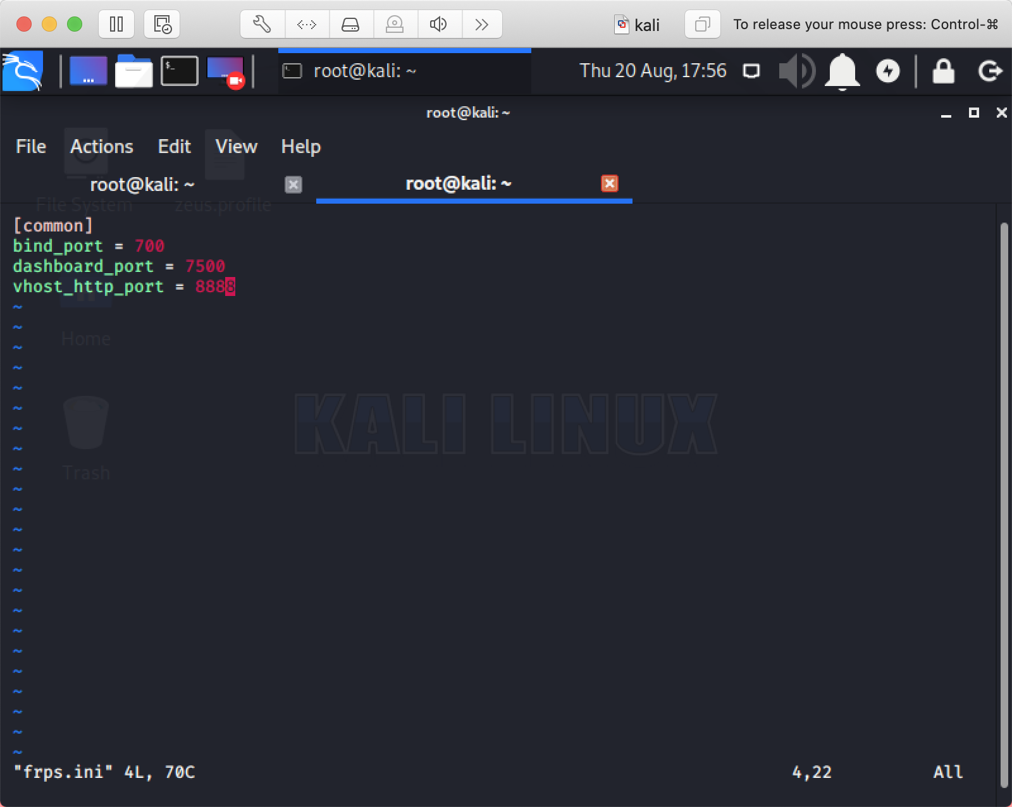Select root@kali taskbar window button
This screenshot has width=1012, height=807.
[405, 71]
